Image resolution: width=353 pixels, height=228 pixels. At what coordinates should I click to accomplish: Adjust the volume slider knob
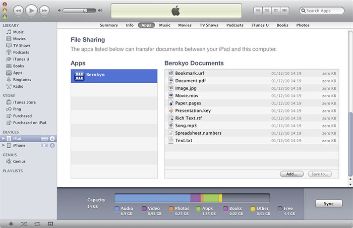pos(85,11)
